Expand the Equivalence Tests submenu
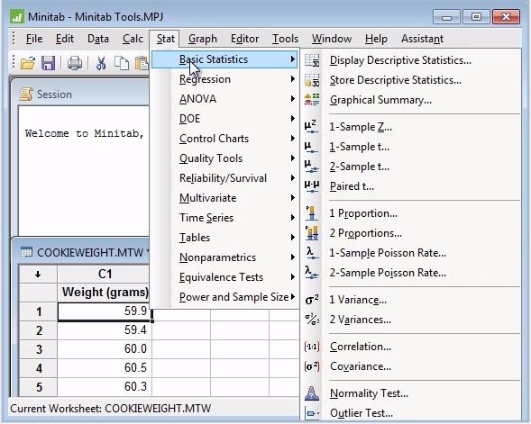531x424 pixels. click(224, 277)
